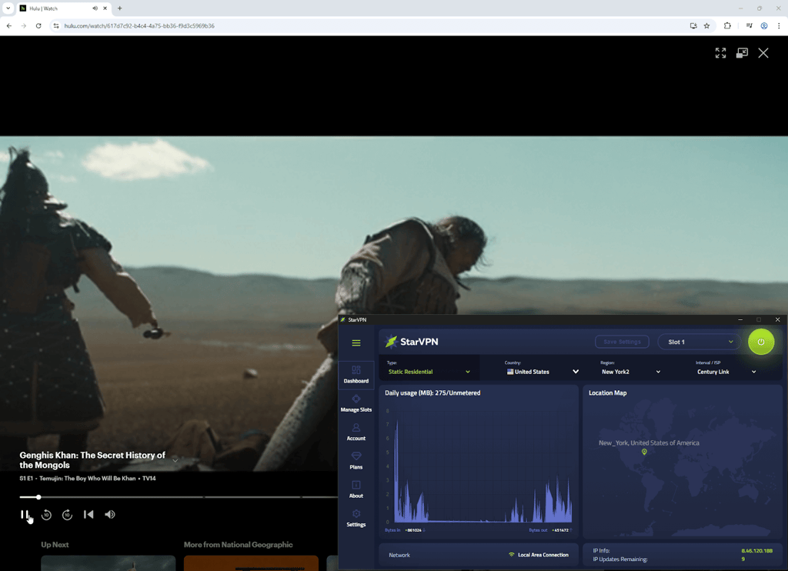Select the Hulu Watch browser tab

pos(64,8)
